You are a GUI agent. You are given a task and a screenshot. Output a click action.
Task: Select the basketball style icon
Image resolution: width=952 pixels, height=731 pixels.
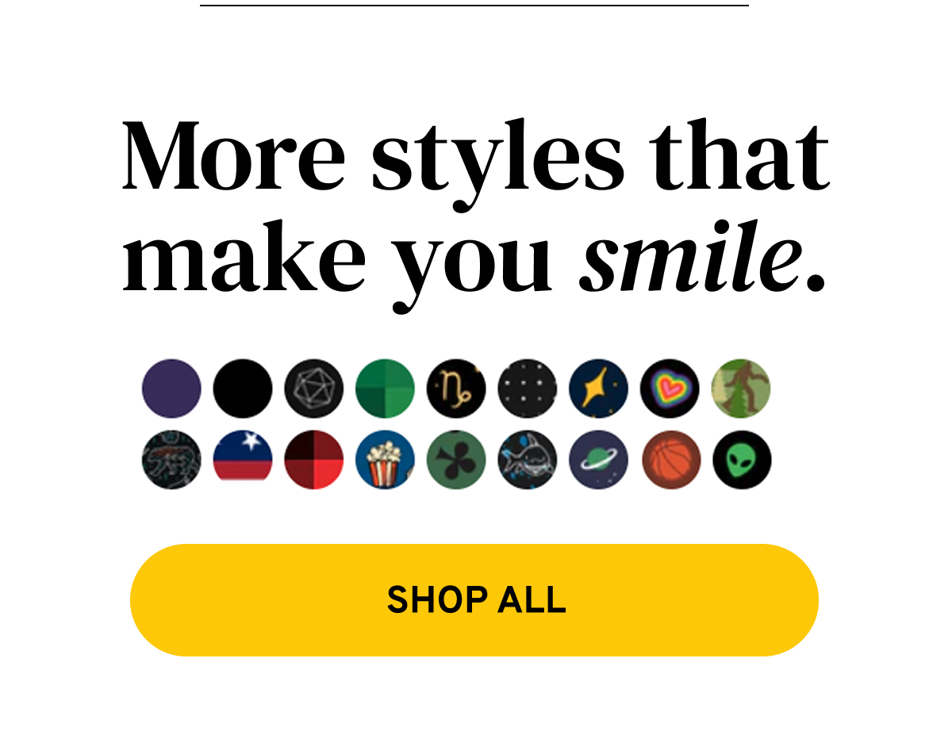point(670,460)
